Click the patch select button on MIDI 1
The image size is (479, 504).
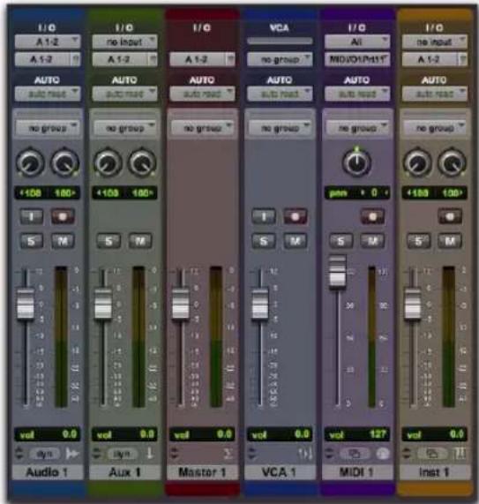(x=355, y=454)
